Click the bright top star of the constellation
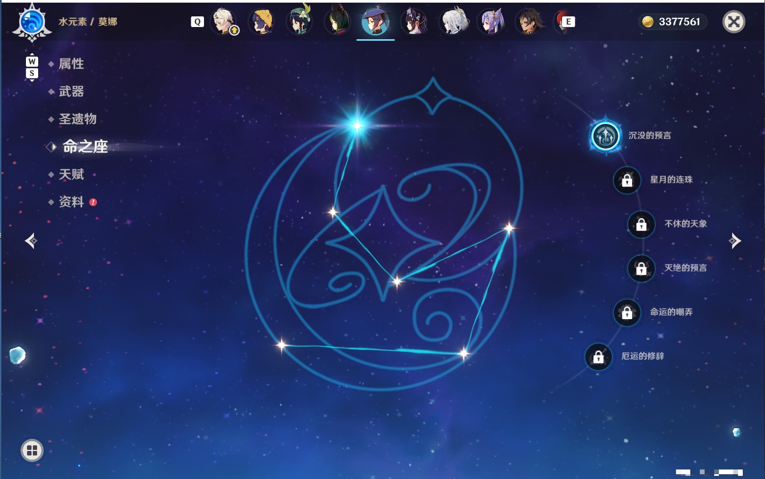 pyautogui.click(x=357, y=125)
